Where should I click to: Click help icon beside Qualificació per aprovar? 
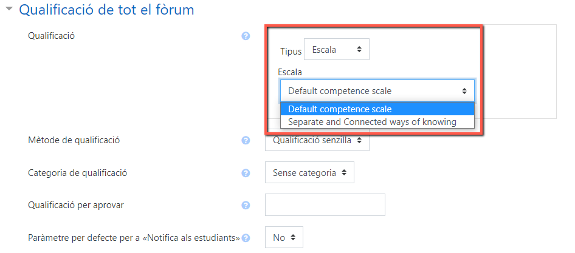point(246,206)
